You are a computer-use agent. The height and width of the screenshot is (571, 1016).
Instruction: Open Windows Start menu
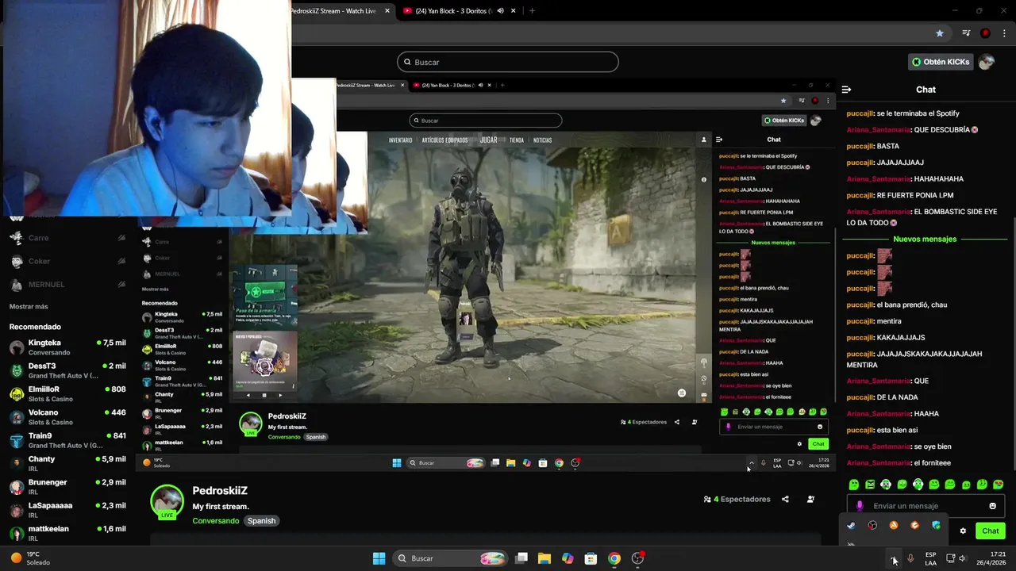(379, 558)
